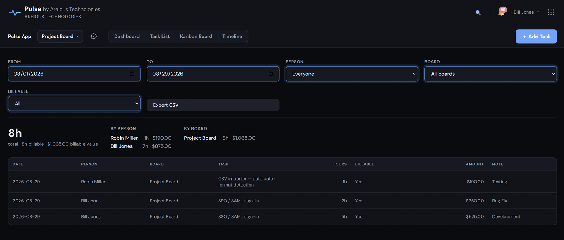
Task: Click the Development note cell
Action: tap(506, 217)
